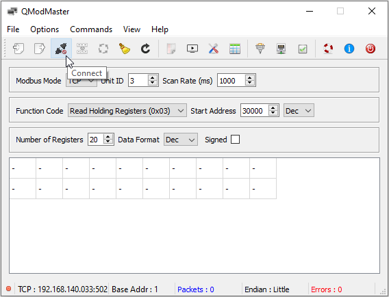Open the Commands menu
The width and height of the screenshot is (389, 297).
[91, 29]
